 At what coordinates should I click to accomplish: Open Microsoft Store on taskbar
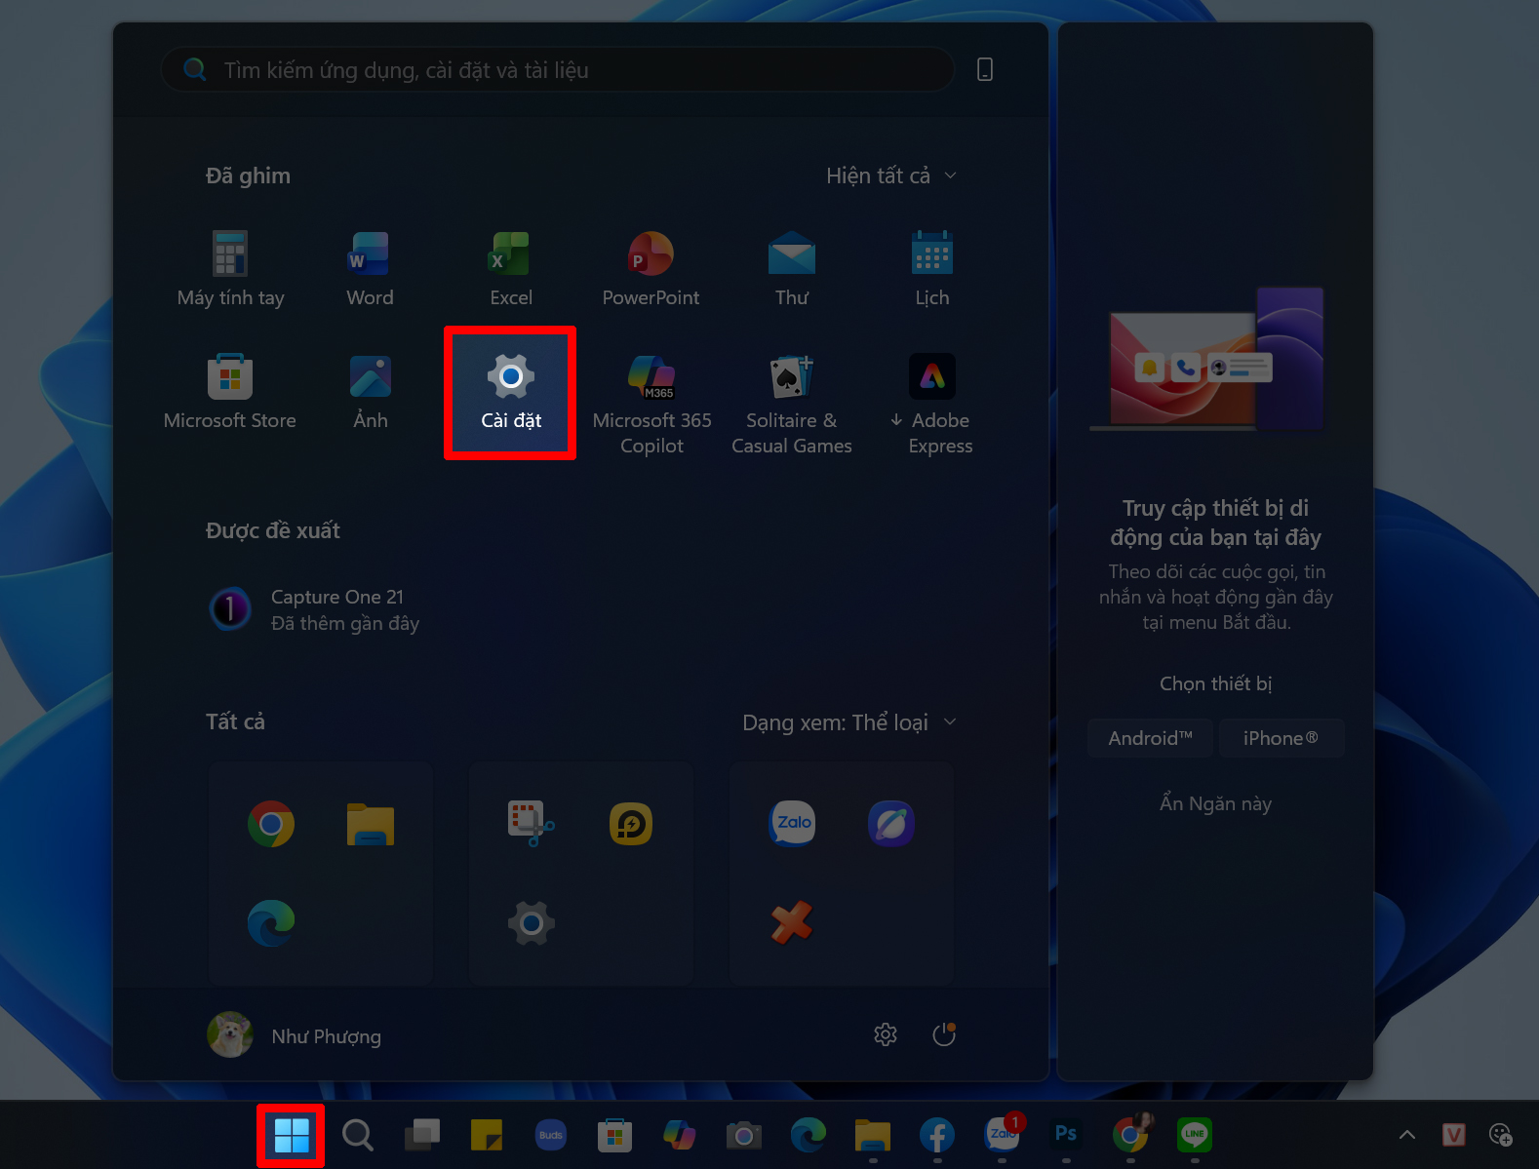615,1135
